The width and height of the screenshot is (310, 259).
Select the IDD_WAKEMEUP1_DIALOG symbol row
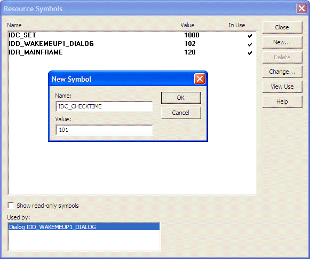pos(132,44)
